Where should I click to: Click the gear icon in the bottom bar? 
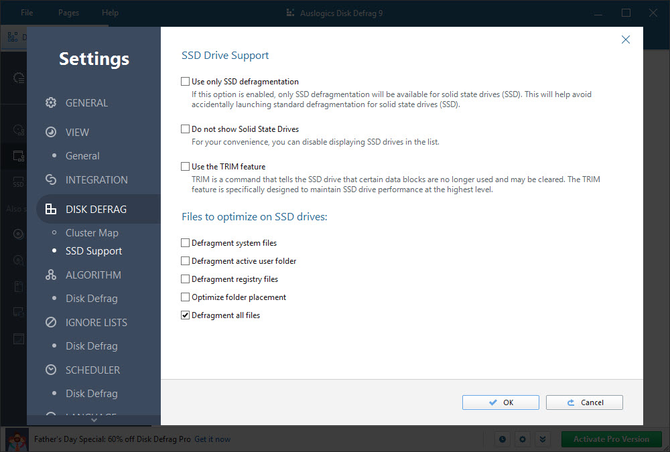(522, 439)
